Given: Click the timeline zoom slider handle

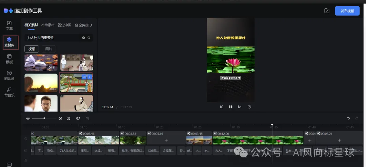Looking at the screenshot, I should (44, 118).
